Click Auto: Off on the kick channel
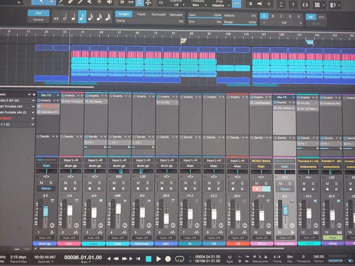 (69, 238)
